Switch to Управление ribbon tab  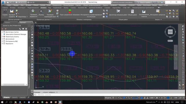[x=57, y=8]
